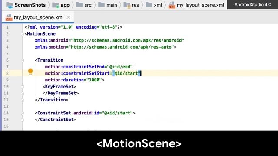Click the xml folder icon
Viewport: 278px width, 156px height.
click(149, 5)
